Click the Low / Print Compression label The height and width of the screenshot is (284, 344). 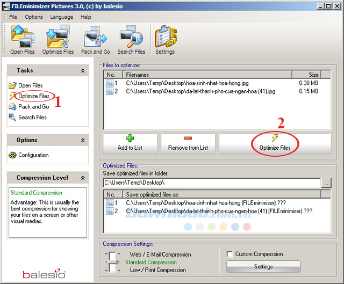[157, 270]
